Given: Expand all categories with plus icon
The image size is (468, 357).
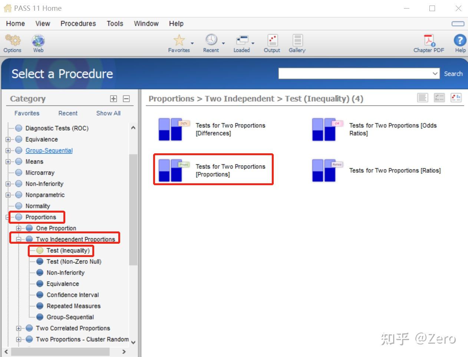Looking at the screenshot, I should coord(113,99).
